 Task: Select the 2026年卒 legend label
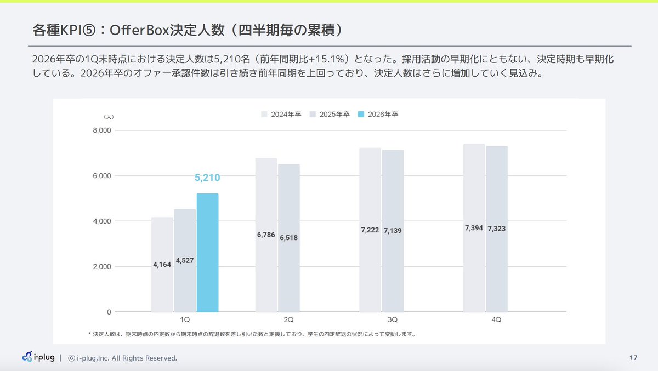pos(383,115)
